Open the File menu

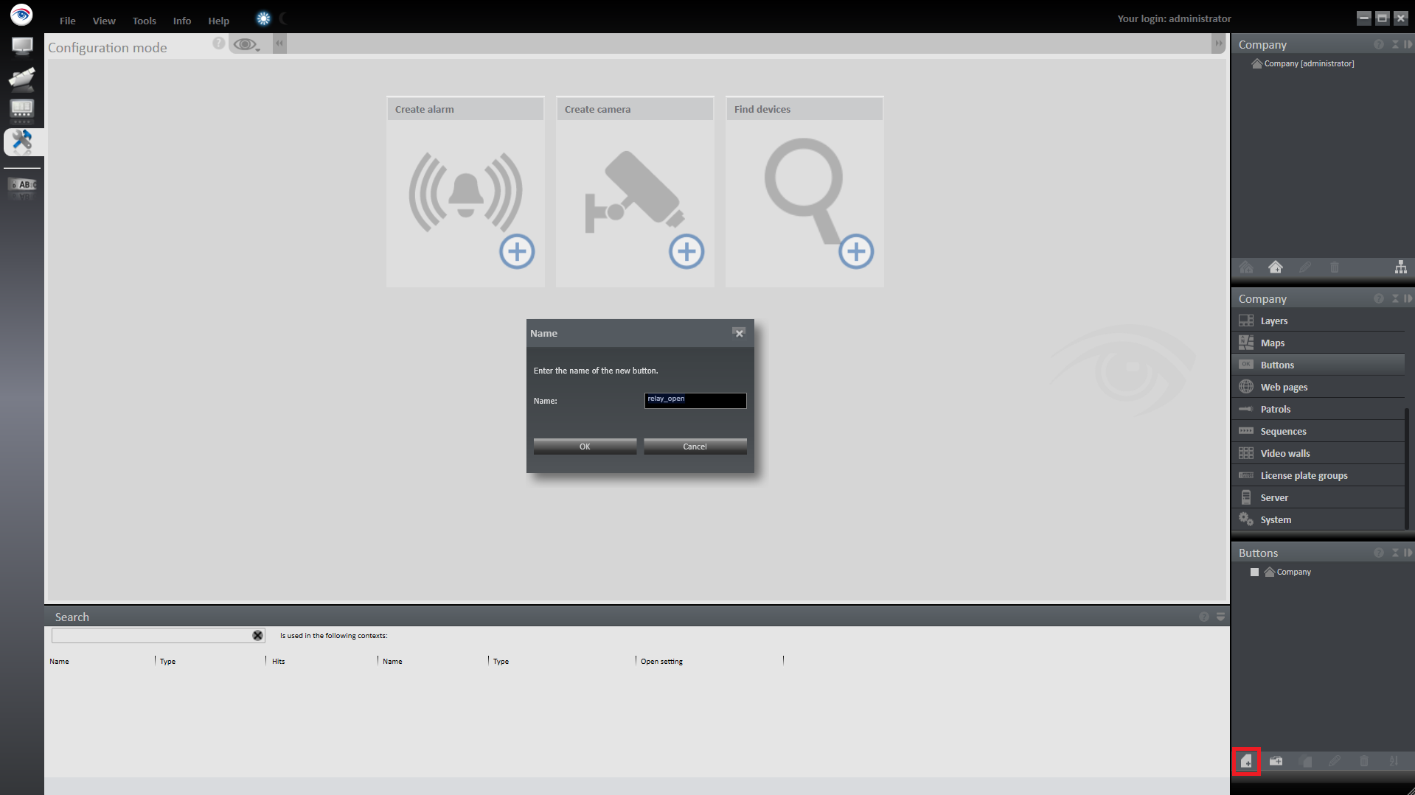(x=67, y=21)
